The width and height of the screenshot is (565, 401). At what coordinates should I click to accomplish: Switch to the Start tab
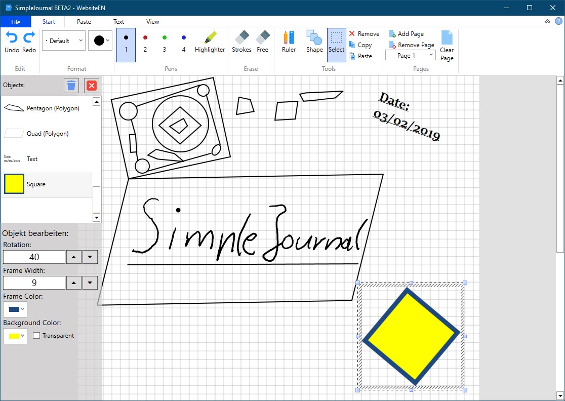point(48,22)
